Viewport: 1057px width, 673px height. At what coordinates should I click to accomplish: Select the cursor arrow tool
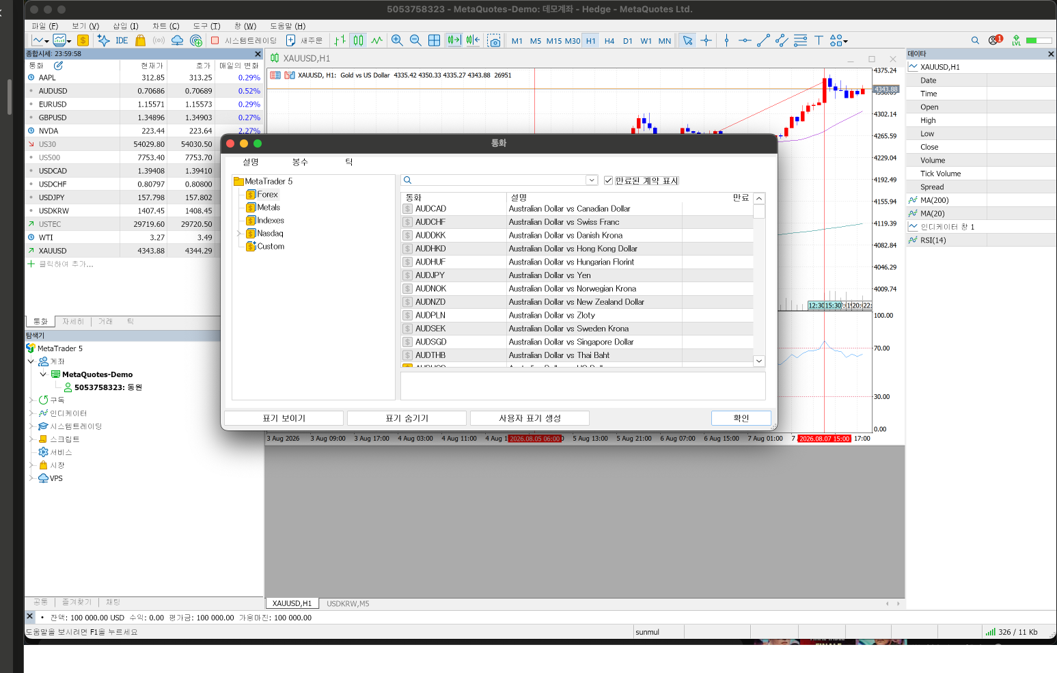pyautogui.click(x=687, y=40)
